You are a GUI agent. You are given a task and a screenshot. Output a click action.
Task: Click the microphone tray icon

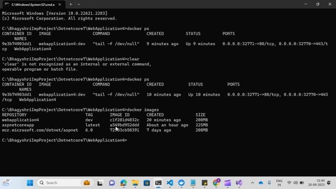coord(269,183)
